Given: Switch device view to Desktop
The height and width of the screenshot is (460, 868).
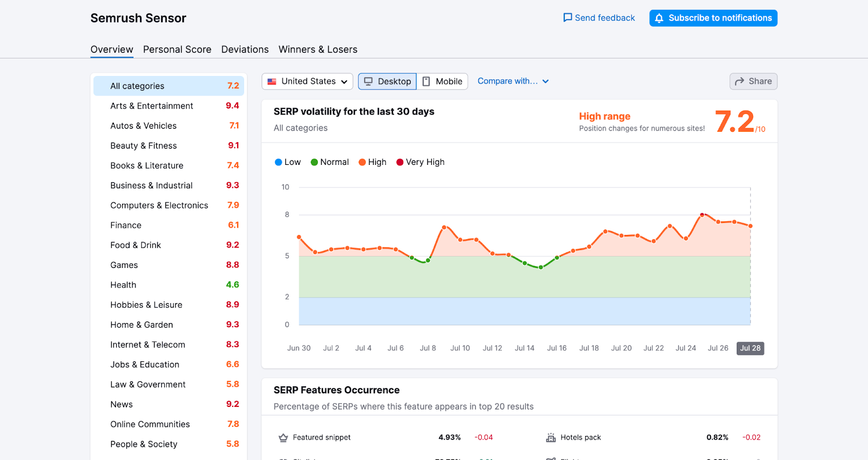Looking at the screenshot, I should [387, 81].
